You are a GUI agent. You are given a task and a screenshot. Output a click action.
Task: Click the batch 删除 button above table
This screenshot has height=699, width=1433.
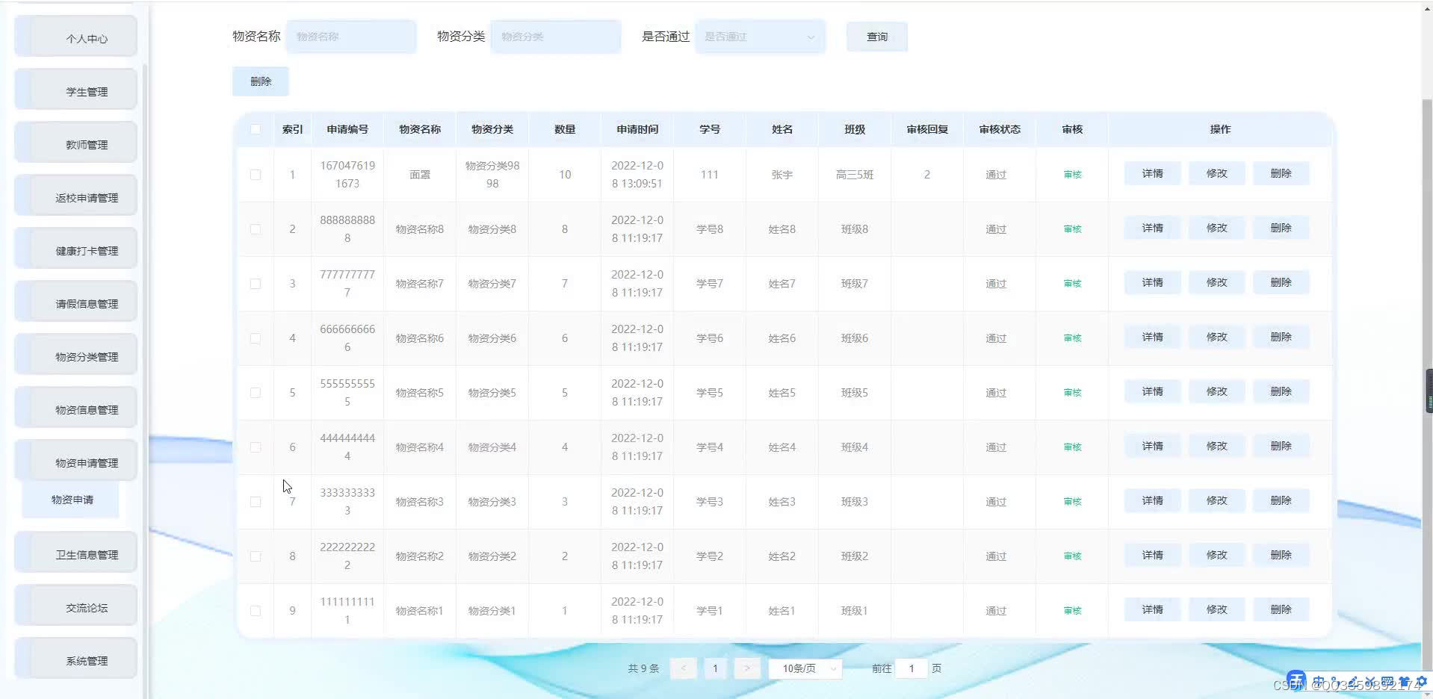(261, 81)
